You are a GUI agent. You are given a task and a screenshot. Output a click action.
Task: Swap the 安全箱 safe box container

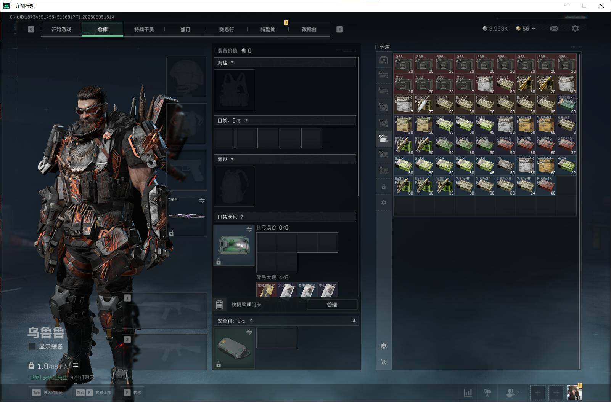point(249,332)
